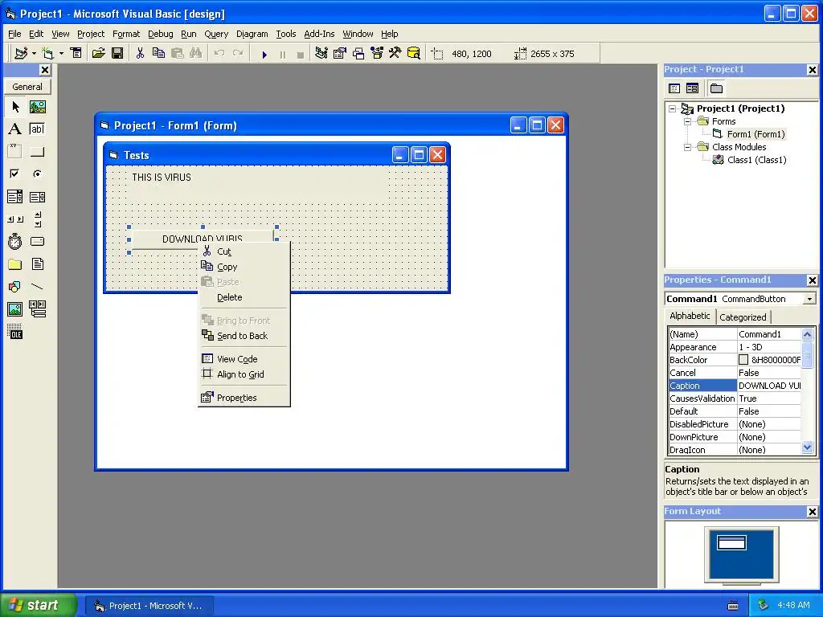
Task: Click Project1 - Microsoft V... taskbar button
Action: 149,606
